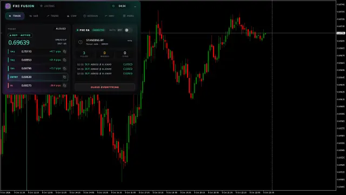The height and width of the screenshot is (195, 346).
Task: Open the CSM tab
Action: pyautogui.click(x=71, y=16)
